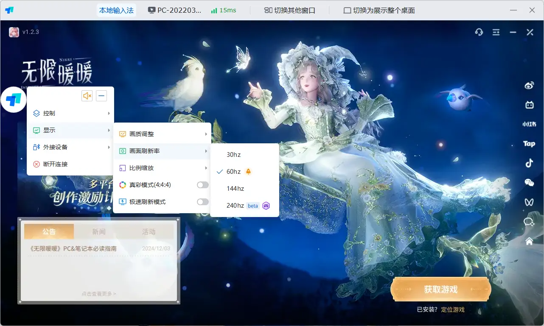Open the WeChat social icon

(529, 183)
